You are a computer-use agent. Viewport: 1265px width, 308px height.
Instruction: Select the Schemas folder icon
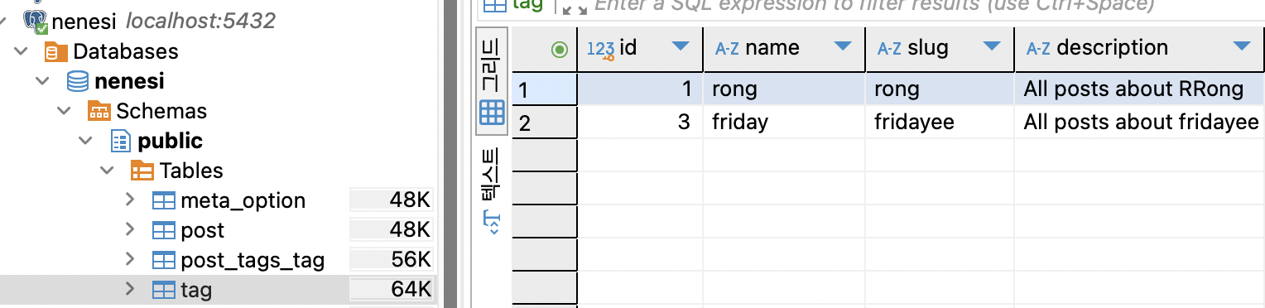(x=99, y=111)
